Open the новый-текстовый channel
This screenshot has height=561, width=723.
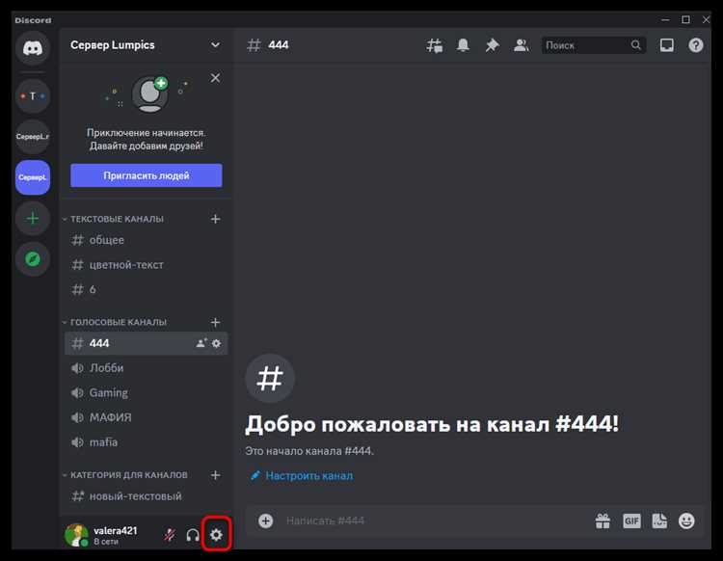(x=147, y=496)
